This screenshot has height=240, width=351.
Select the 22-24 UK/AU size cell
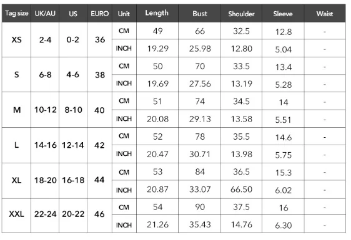[45, 214]
